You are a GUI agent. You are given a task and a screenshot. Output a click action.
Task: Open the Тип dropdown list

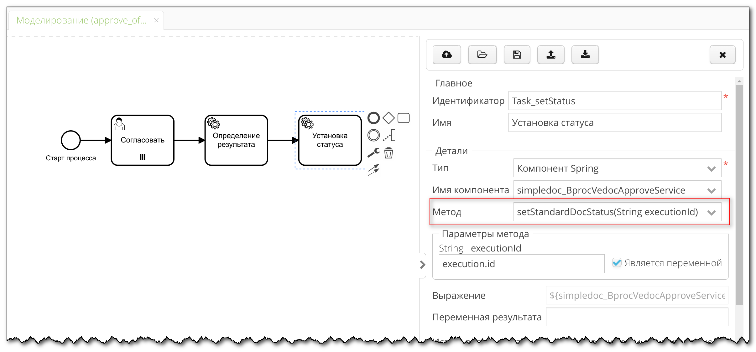(712, 168)
